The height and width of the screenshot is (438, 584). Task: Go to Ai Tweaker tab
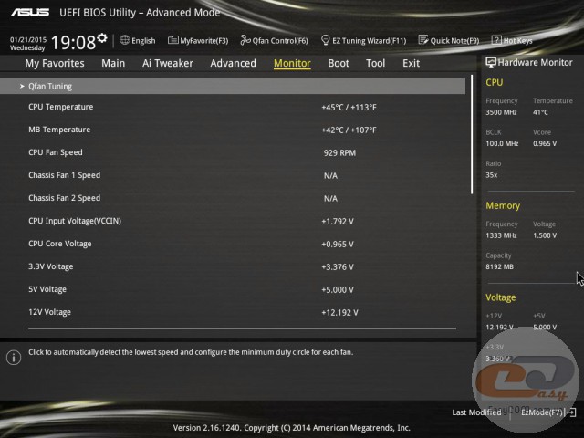(168, 63)
